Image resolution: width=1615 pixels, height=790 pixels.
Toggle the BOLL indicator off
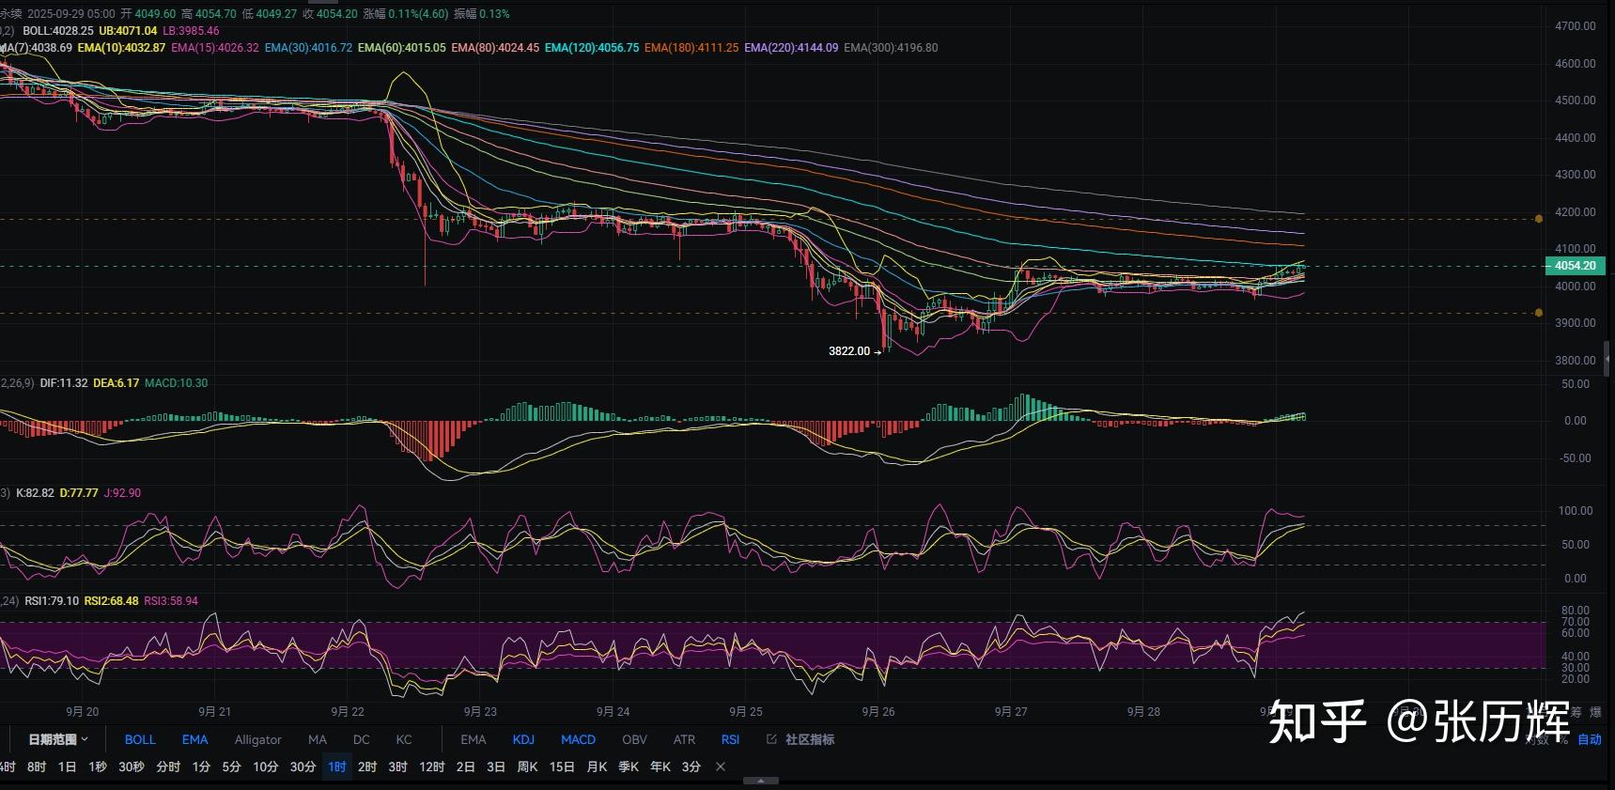click(140, 739)
